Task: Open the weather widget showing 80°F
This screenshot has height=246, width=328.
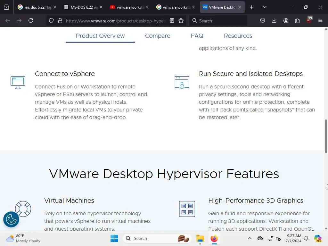Action: point(23,238)
